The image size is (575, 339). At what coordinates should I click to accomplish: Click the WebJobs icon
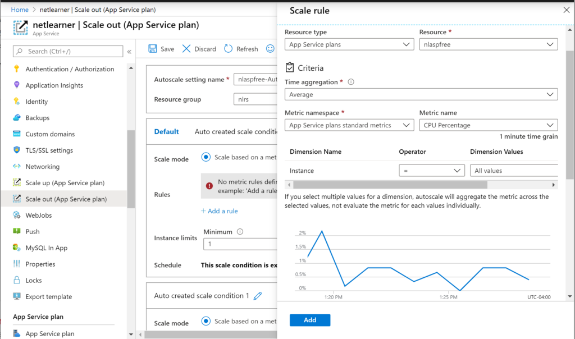(x=16, y=215)
